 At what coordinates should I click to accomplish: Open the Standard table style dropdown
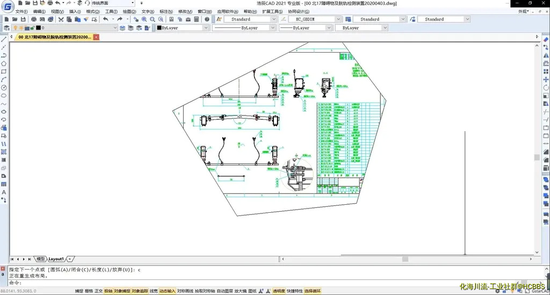380,19
